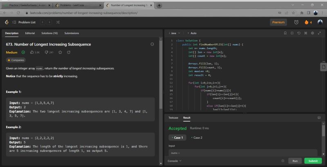Image resolution: width=327 pixels, height=167 pixels.
Task: Toggle the browser side panel icon
Action: point(309,13)
